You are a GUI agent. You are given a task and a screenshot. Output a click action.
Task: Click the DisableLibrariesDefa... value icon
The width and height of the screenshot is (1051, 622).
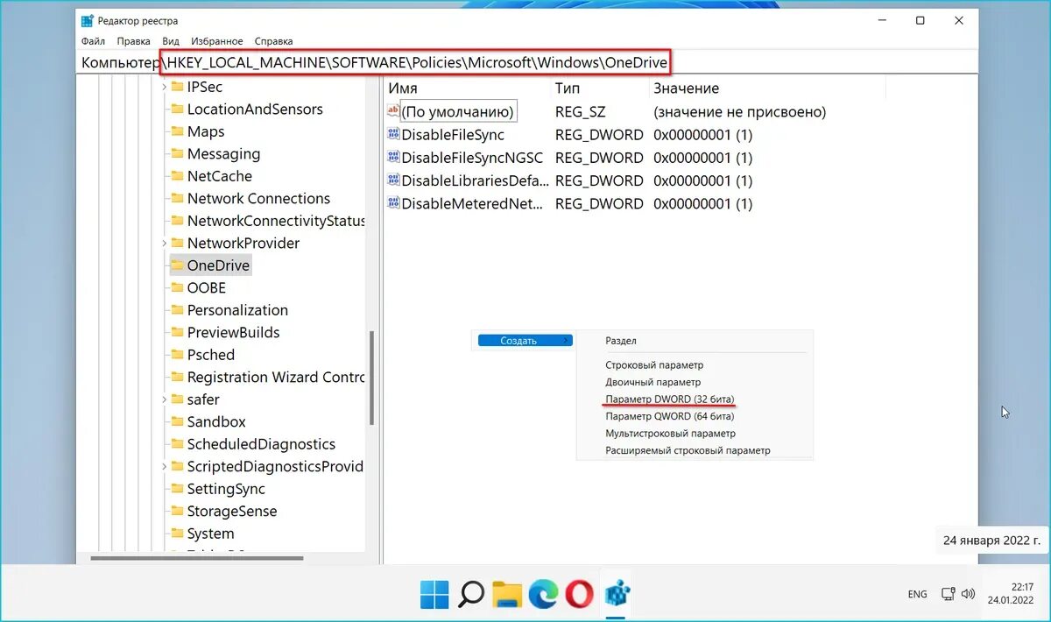pos(393,180)
